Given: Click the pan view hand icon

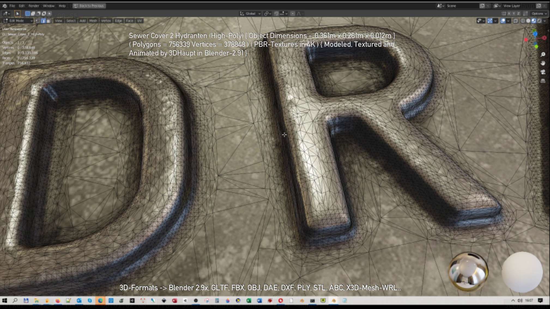Looking at the screenshot, I should 543,63.
